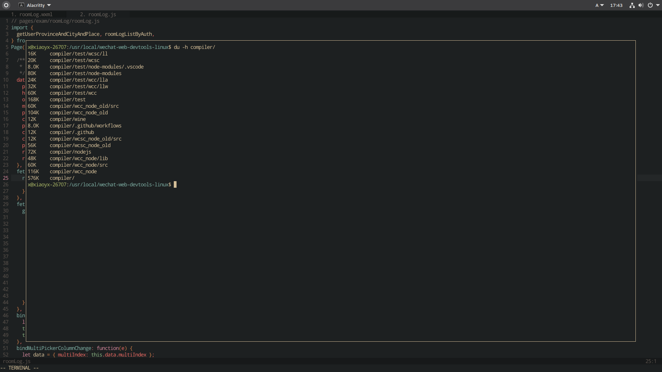The width and height of the screenshot is (662, 372).
Task: Click the '-- TERMINAL --' mode indicator
Action: click(x=20, y=368)
